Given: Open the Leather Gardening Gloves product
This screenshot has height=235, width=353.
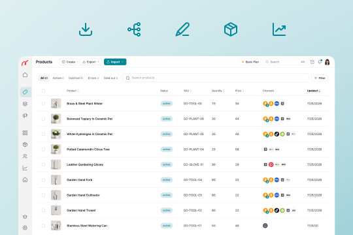Looking at the screenshot, I should pos(85,164).
